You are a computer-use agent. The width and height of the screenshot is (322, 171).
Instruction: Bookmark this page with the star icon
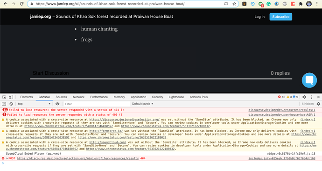234,4
